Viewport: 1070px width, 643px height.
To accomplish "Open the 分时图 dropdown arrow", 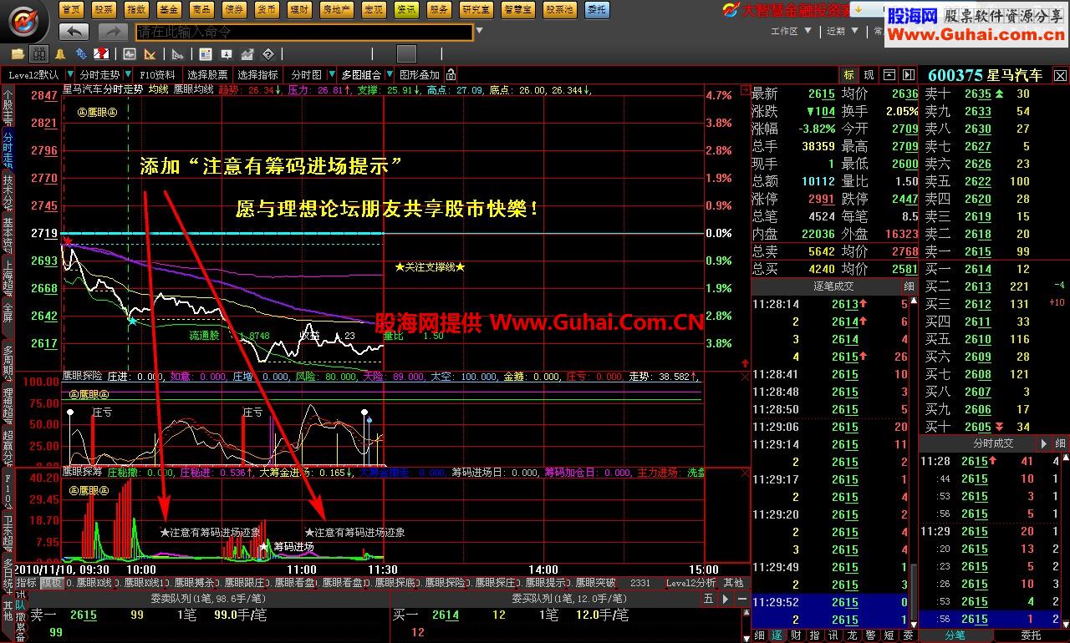I will point(332,74).
